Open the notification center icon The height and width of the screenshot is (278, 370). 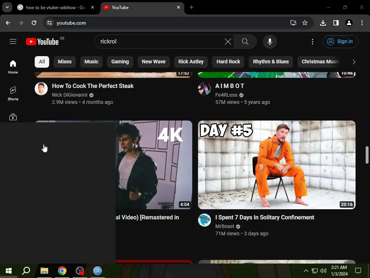pyautogui.click(x=358, y=271)
